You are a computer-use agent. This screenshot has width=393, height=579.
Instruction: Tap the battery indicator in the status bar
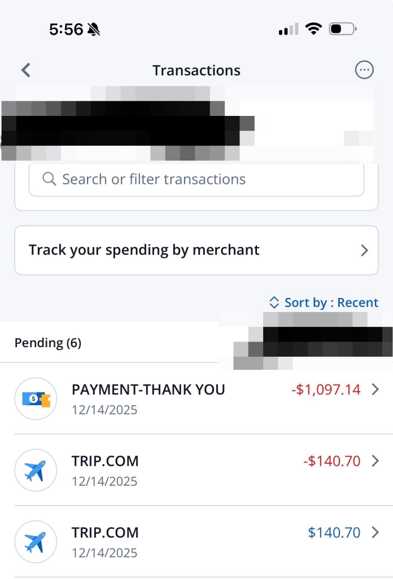tap(341, 28)
